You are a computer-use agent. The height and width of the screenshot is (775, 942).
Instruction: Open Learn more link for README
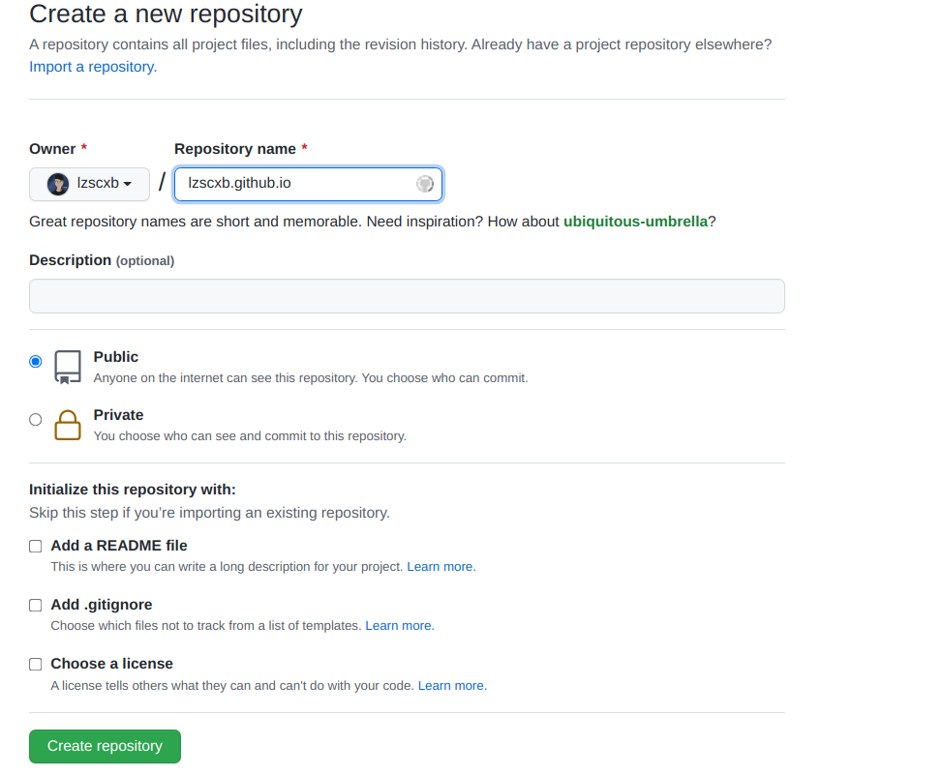441,566
